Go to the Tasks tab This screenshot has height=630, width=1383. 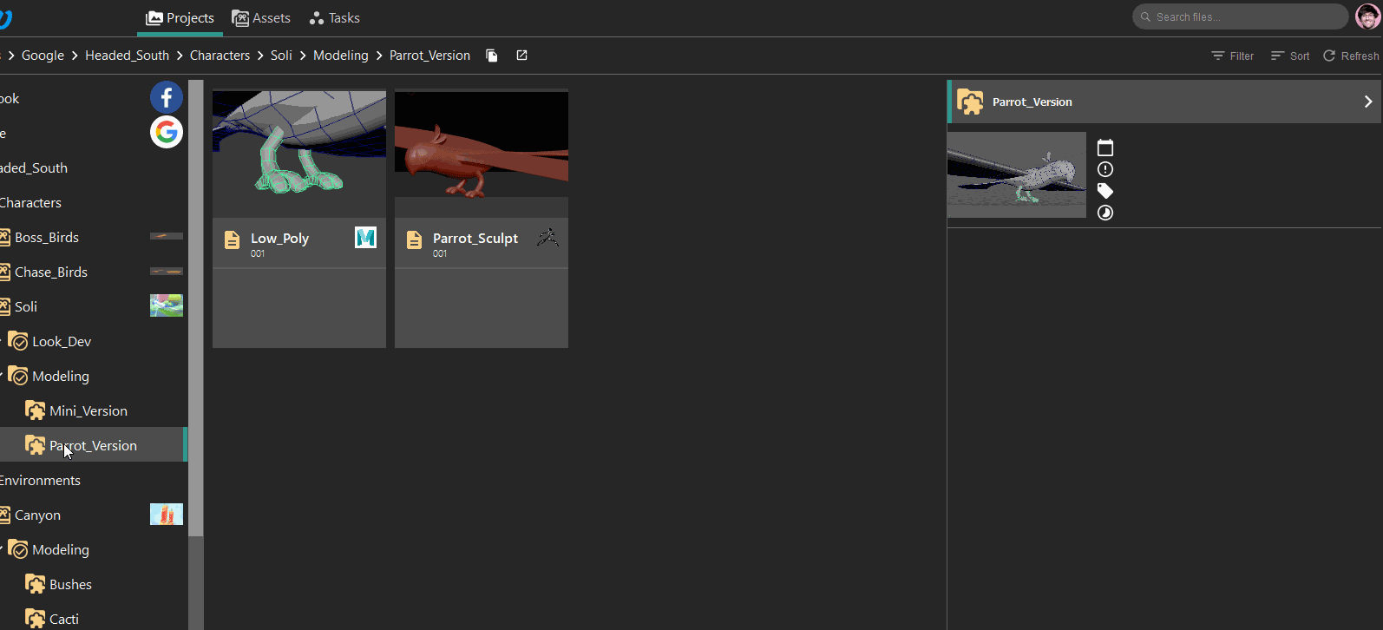point(334,17)
